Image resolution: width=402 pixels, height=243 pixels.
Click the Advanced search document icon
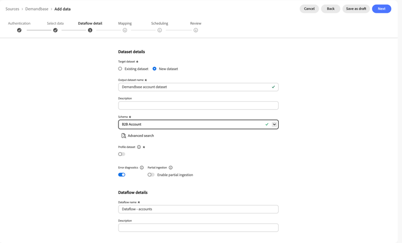click(x=124, y=136)
